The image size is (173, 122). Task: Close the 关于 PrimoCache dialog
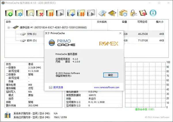pos(120,33)
